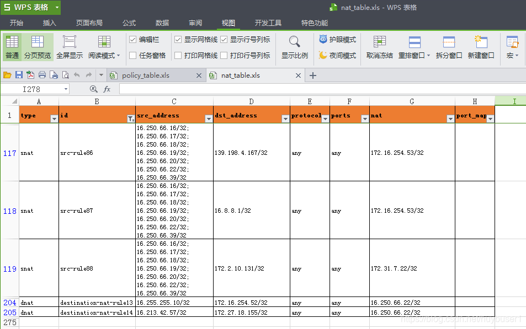526x329 pixels.
Task: Select cell destination-nat-rule14
Action: [x=97, y=312]
